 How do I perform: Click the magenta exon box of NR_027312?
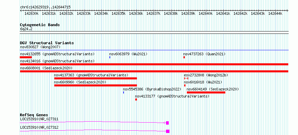[168, 131]
